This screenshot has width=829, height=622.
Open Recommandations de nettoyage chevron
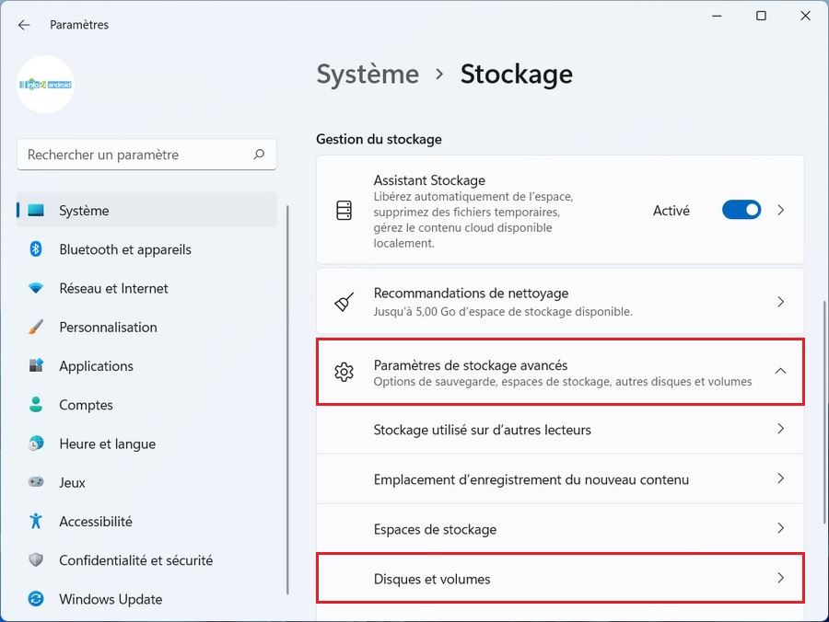coord(780,302)
